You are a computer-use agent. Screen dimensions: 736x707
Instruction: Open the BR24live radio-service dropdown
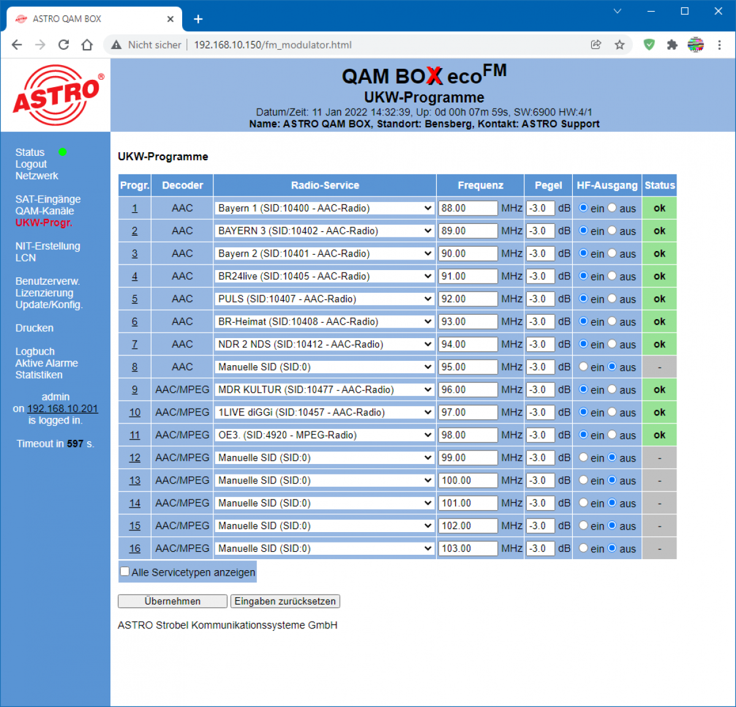point(324,276)
